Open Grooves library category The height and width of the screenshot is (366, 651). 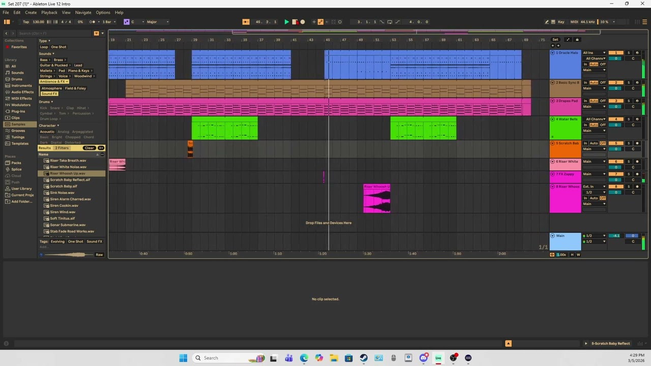pyautogui.click(x=18, y=131)
